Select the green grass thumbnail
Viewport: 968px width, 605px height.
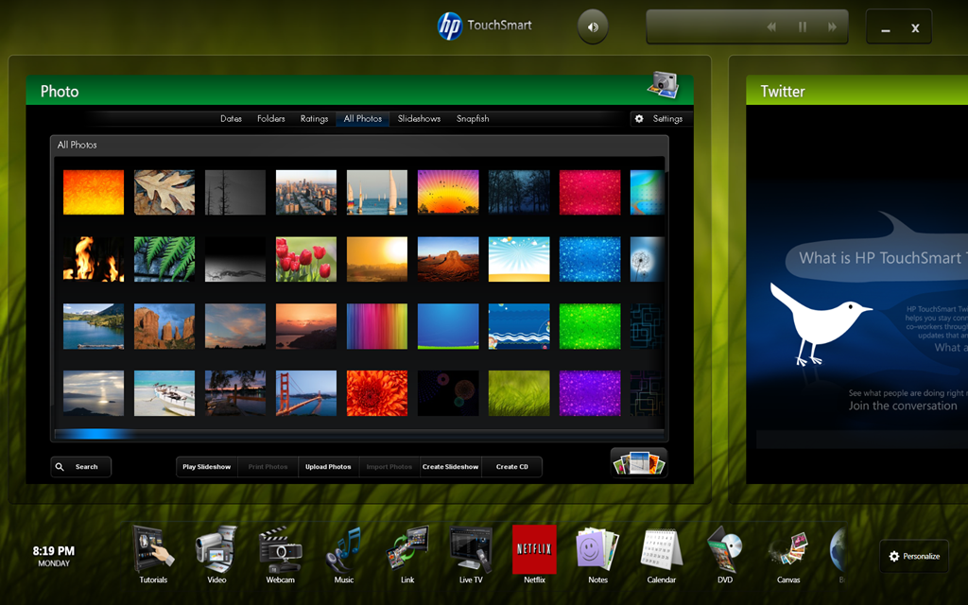tap(519, 393)
